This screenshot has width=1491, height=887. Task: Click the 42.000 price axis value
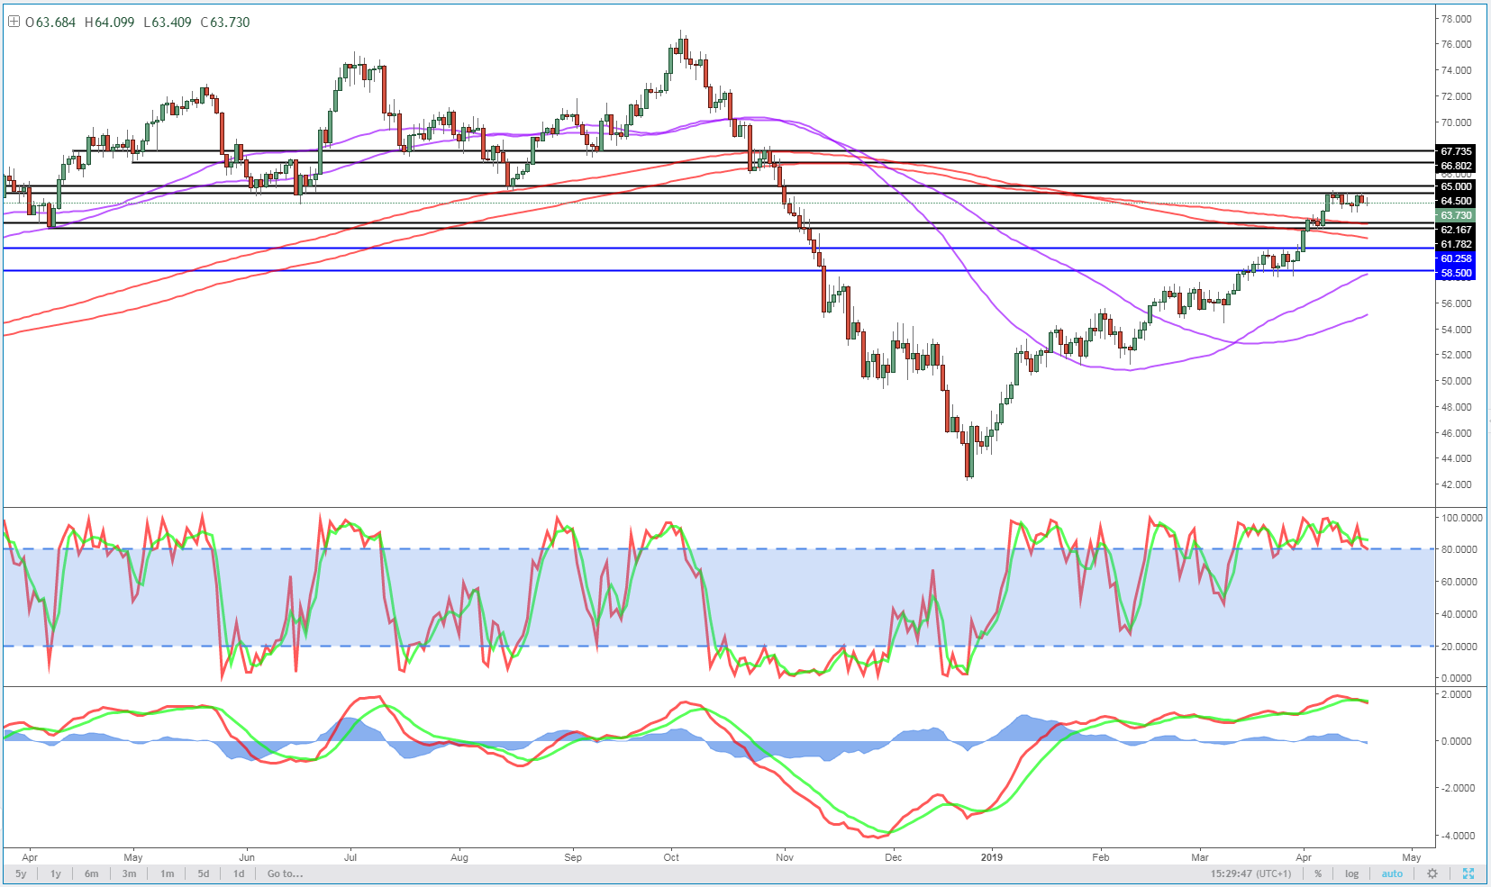[1456, 484]
